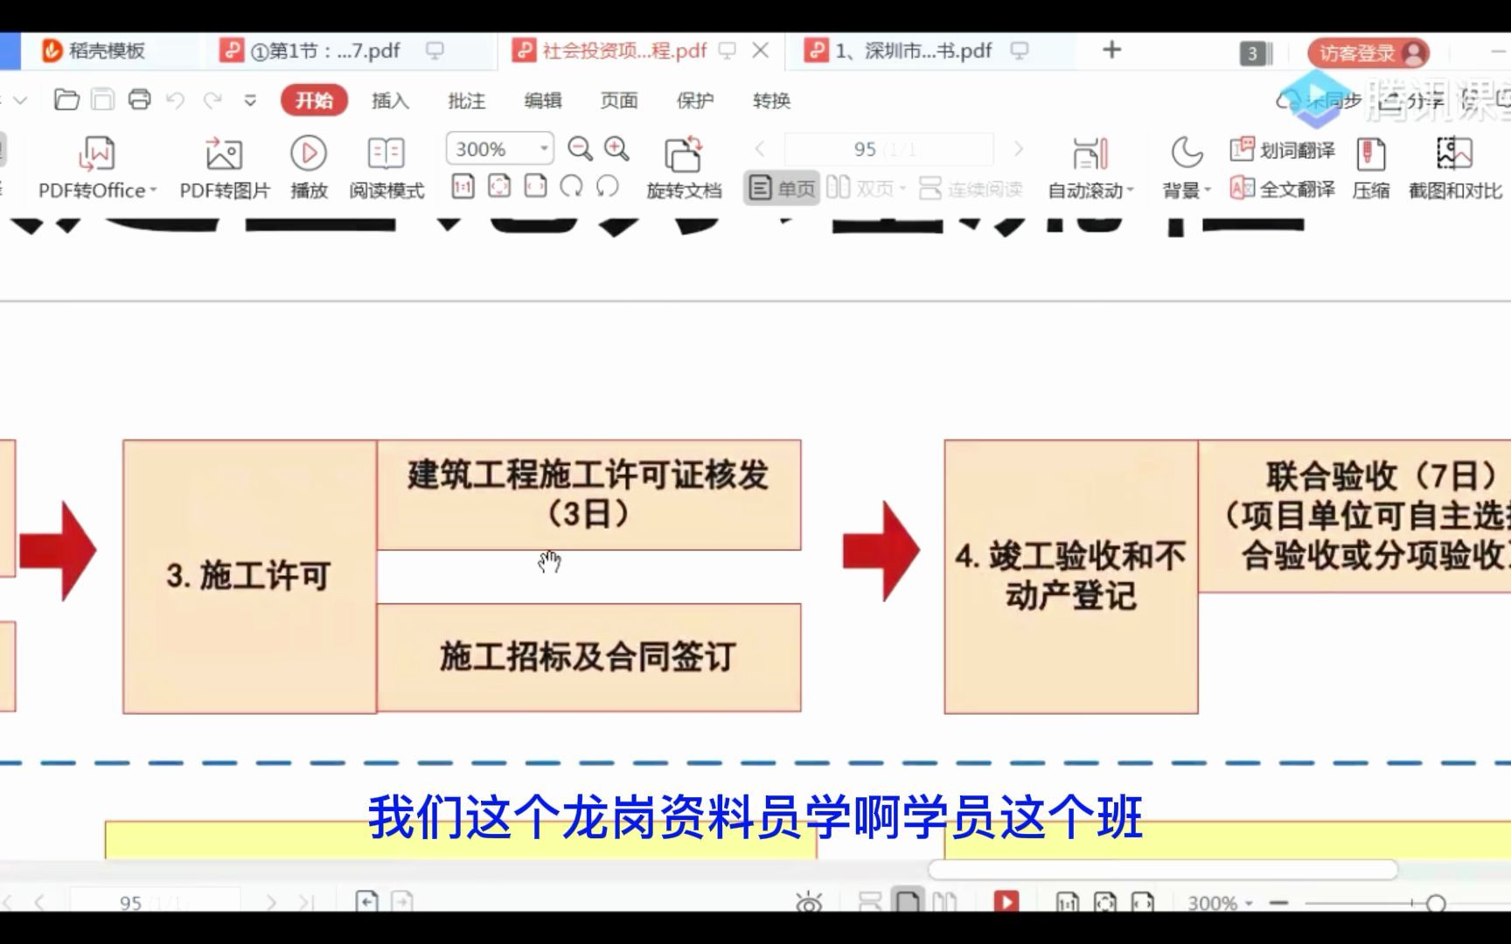The height and width of the screenshot is (944, 1511).
Task: Toggle eye protection mode in status bar
Action: click(x=809, y=901)
